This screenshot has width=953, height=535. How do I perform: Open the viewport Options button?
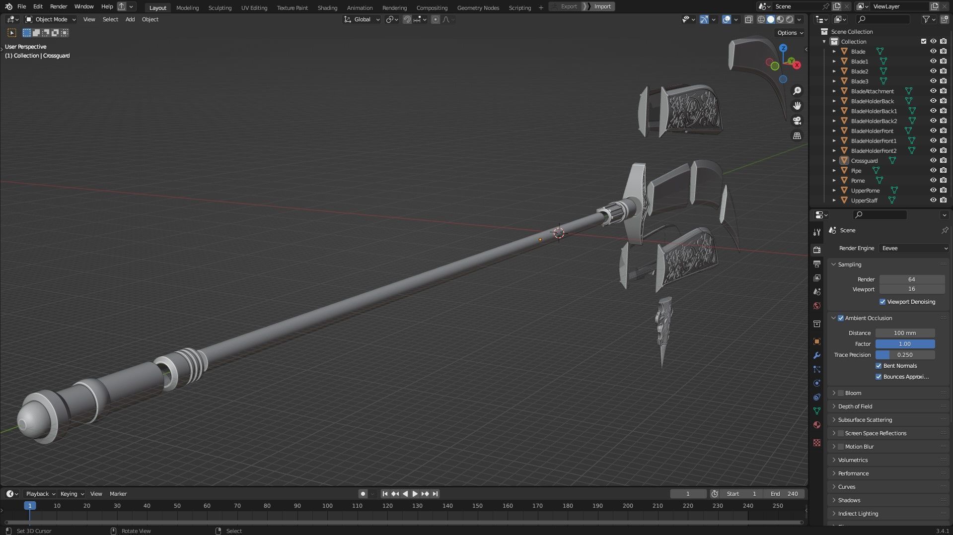pyautogui.click(x=790, y=33)
